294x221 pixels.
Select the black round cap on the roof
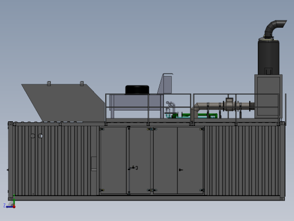coord(137,90)
